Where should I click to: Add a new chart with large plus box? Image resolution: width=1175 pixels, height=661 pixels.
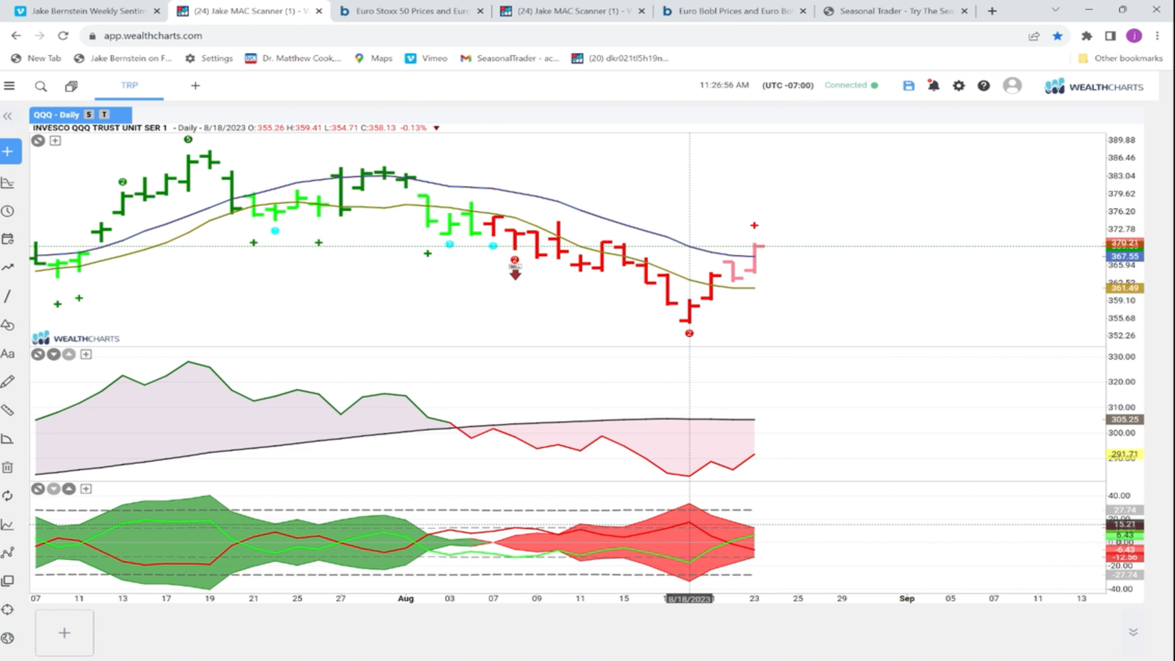[64, 633]
